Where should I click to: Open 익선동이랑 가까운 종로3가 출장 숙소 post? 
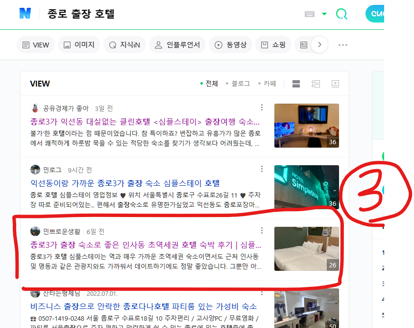point(125,183)
